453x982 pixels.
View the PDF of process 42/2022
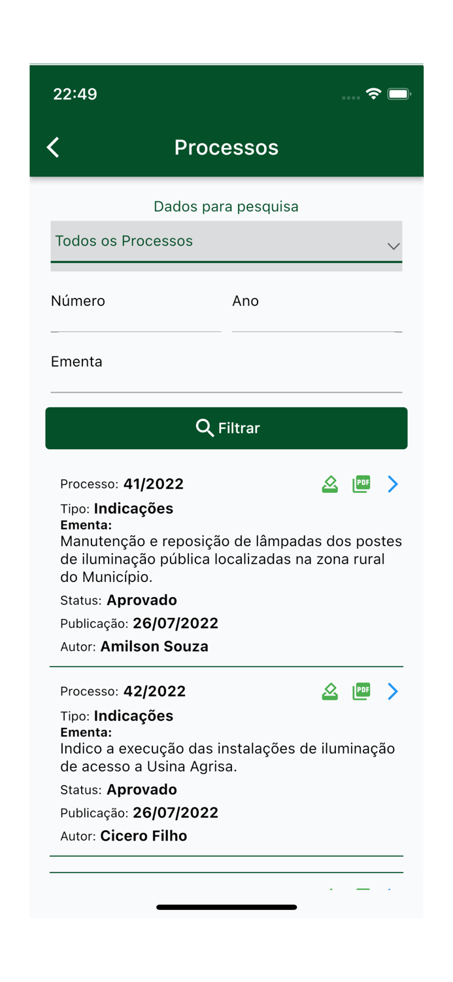pyautogui.click(x=361, y=691)
